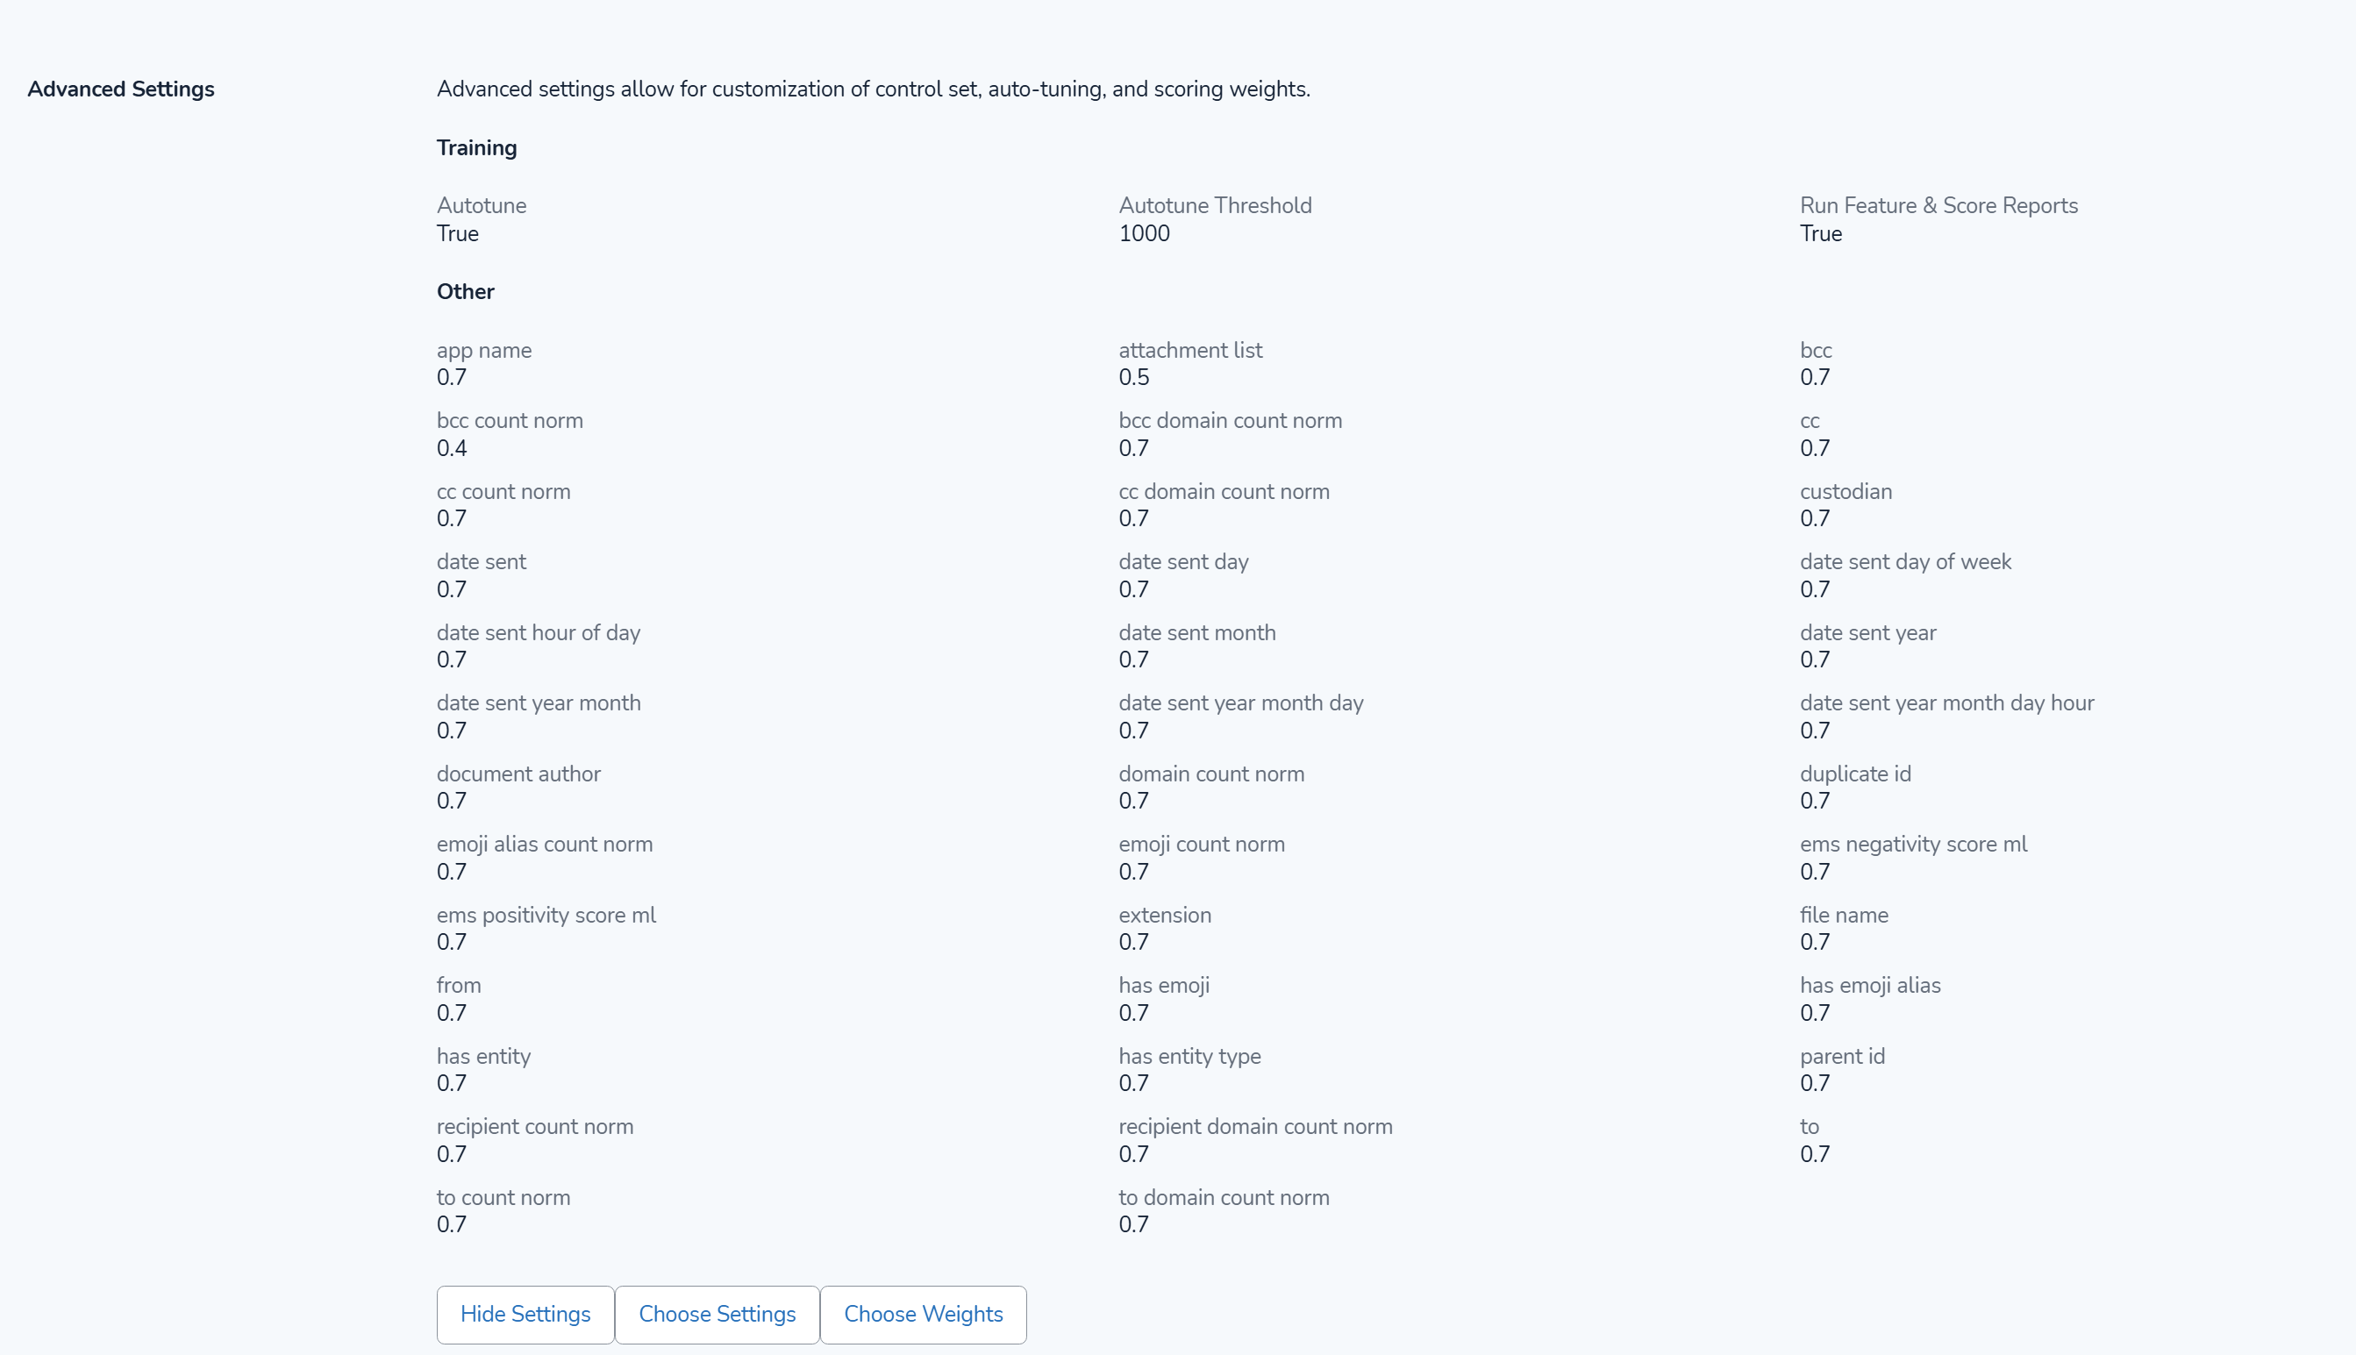Select the has entity type label
Image resolution: width=2356 pixels, height=1355 pixels.
coord(1189,1056)
